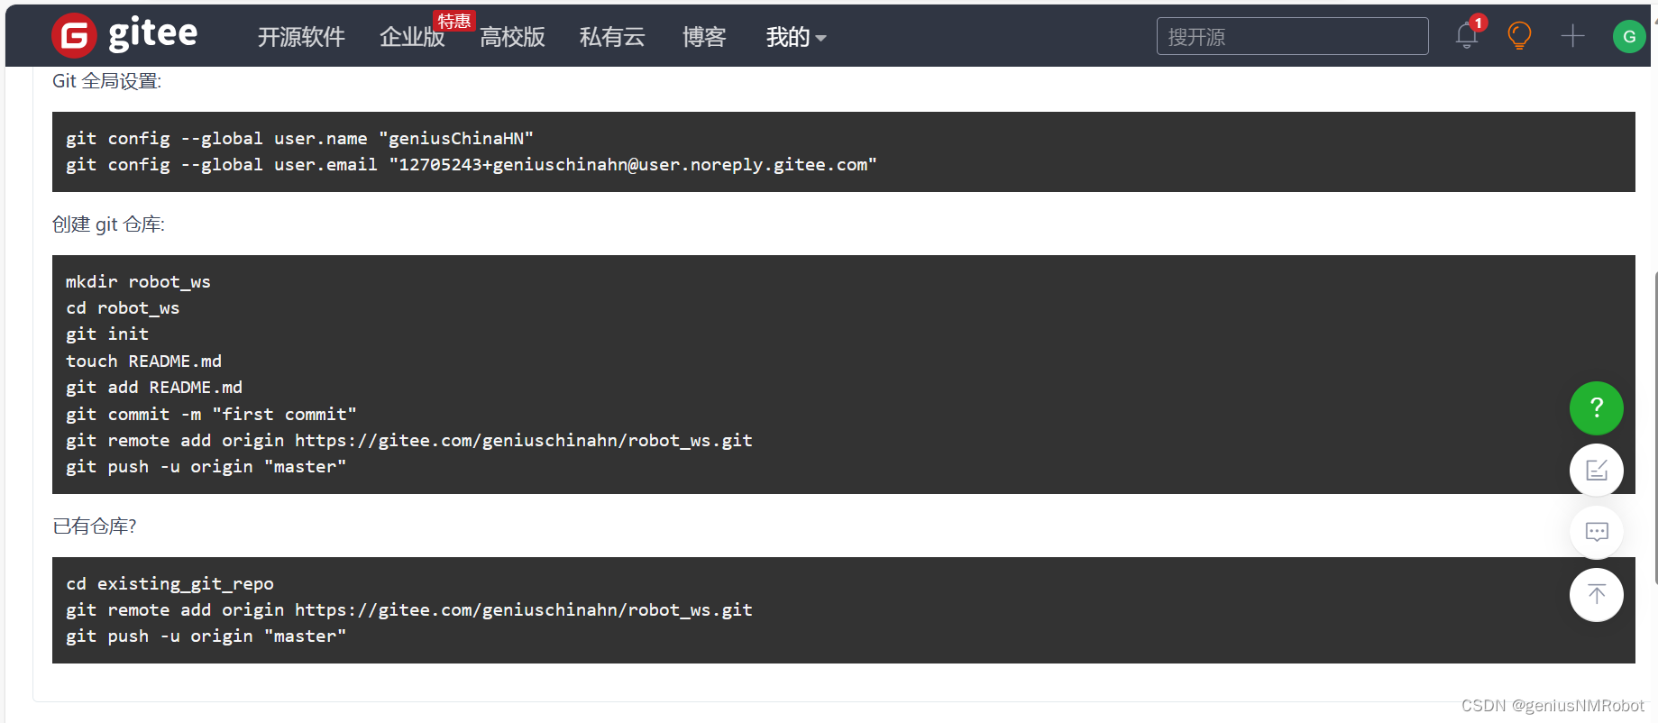Image resolution: width=1658 pixels, height=723 pixels.
Task: Click the '已有仓库?' heading
Action: pyautogui.click(x=95, y=526)
